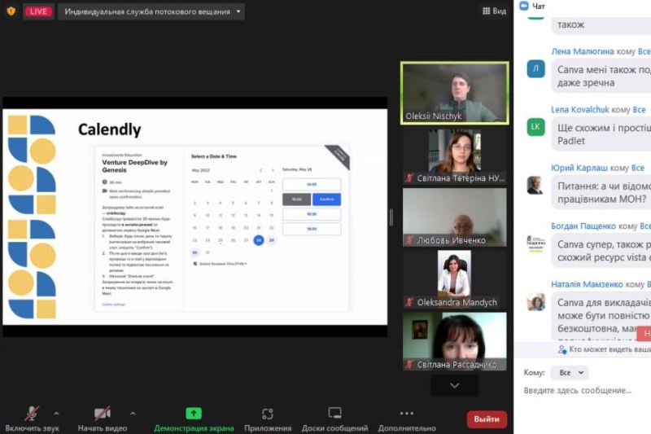Click 'Select a Date & Time' heading

click(x=214, y=156)
